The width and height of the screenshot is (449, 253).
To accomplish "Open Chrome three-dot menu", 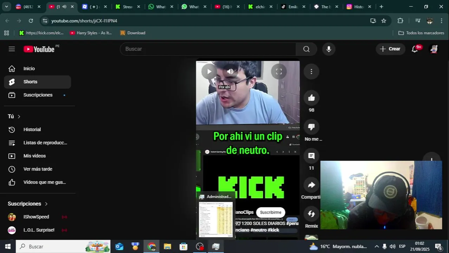I will [442, 21].
